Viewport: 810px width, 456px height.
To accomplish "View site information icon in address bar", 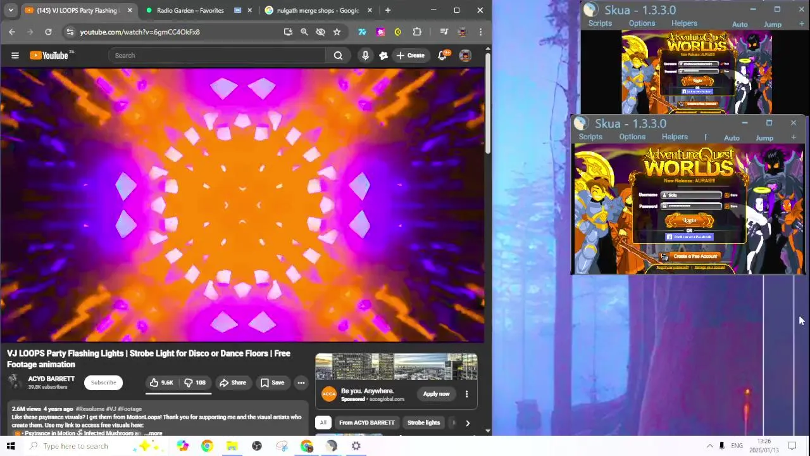I will [x=70, y=32].
